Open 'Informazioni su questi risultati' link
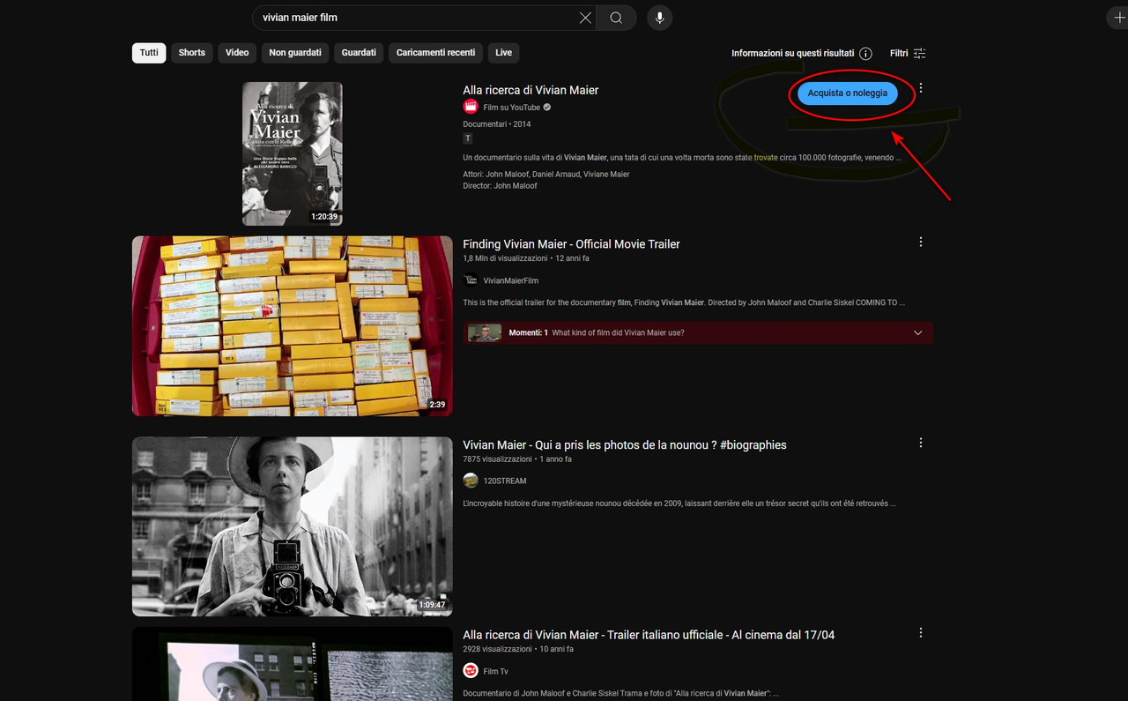This screenshot has height=701, width=1128. 792,53
